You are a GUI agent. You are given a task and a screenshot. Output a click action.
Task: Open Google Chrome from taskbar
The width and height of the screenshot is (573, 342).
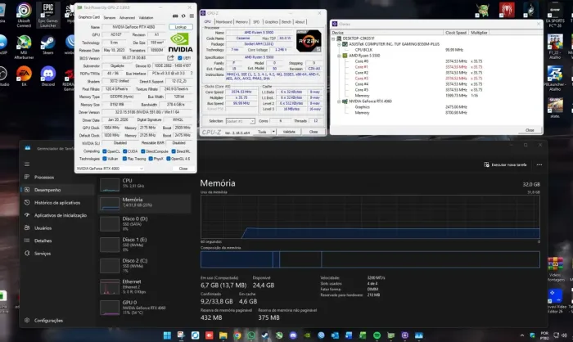(237, 335)
